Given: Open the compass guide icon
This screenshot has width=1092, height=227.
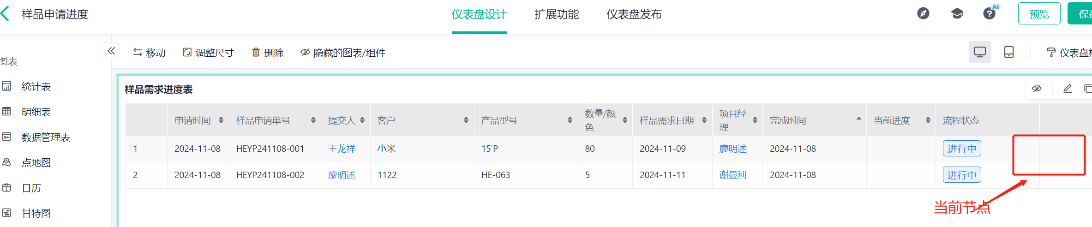Looking at the screenshot, I should coord(923,13).
